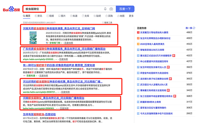
Task: Open hot topic 吴彤晒与章子怡汪峰聚会合照
Action: tap(154, 79)
